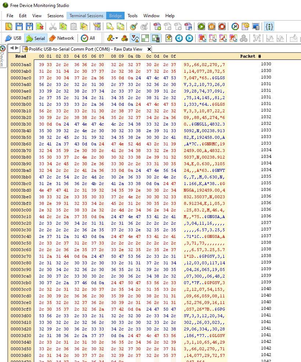Select the Network device filter
The width and height of the screenshot is (301, 362).
click(x=62, y=38)
